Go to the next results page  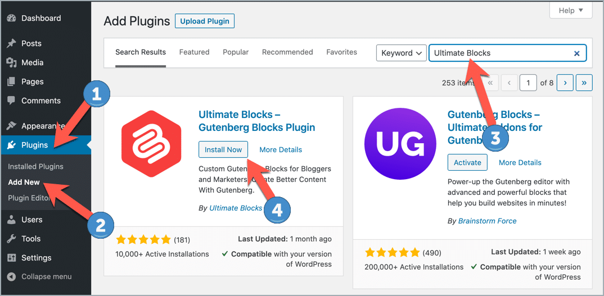click(565, 83)
